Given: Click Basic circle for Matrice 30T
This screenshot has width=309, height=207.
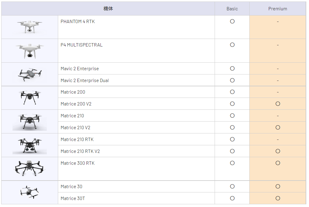Looking at the screenshot, I should [x=232, y=198].
